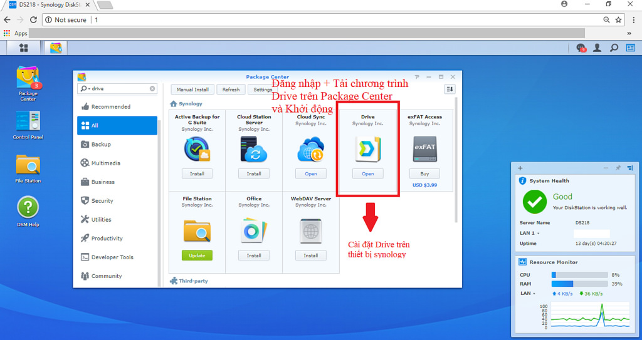This screenshot has height=340, width=642.
Task: Open the Drive package
Action: click(x=367, y=173)
